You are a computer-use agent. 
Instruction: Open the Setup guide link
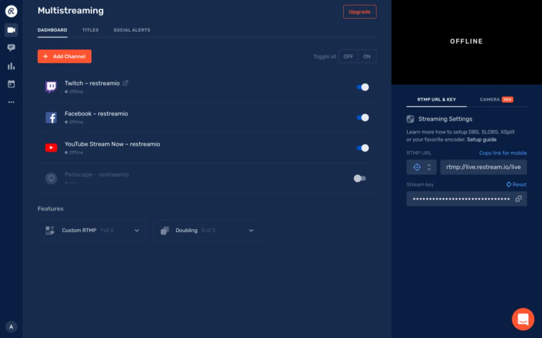click(x=481, y=140)
